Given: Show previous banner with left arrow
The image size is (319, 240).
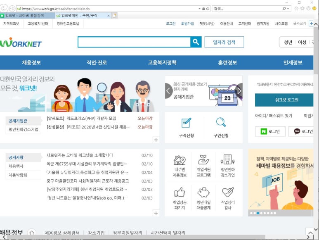Looking at the screenshot, I should tap(169, 91).
